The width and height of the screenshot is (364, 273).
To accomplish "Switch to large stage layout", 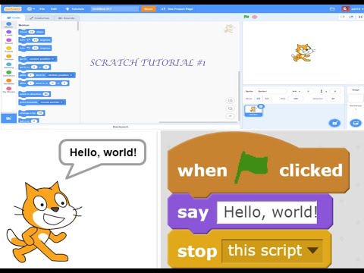I will coord(351,17).
